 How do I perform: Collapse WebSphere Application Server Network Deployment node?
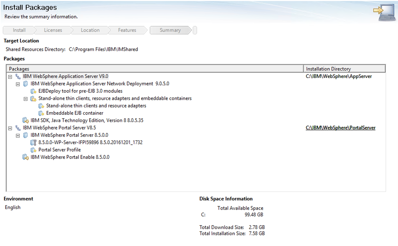(x=18, y=84)
